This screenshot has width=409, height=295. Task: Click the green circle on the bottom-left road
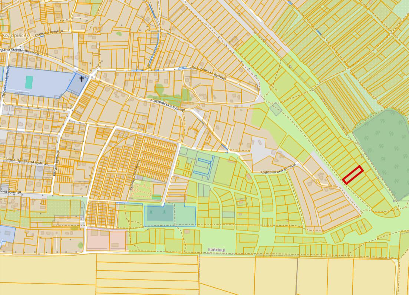click(80, 245)
